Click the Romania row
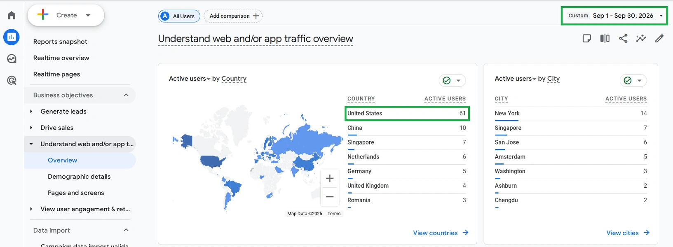The image size is (673, 247). [x=407, y=200]
